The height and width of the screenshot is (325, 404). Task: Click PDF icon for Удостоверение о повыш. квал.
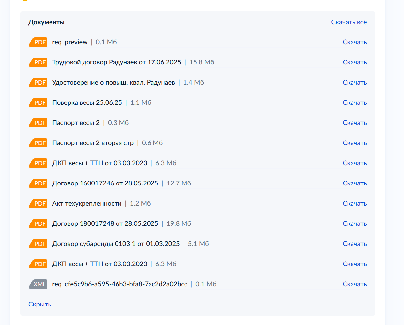(38, 82)
